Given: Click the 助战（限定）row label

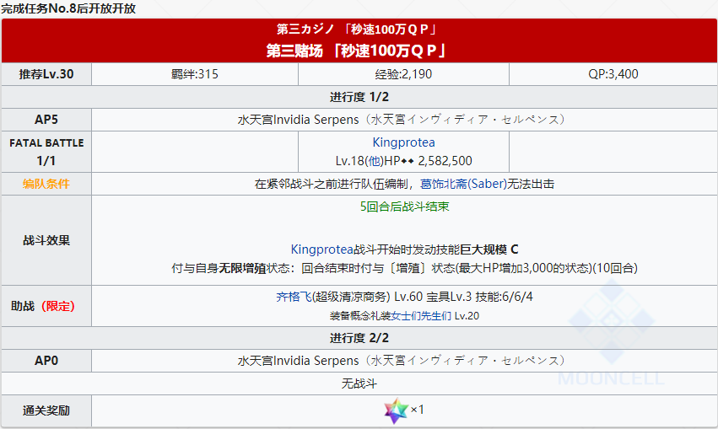Looking at the screenshot, I should (43, 306).
